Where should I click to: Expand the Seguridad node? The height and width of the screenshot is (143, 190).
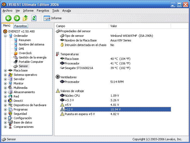[x=5, y=114]
